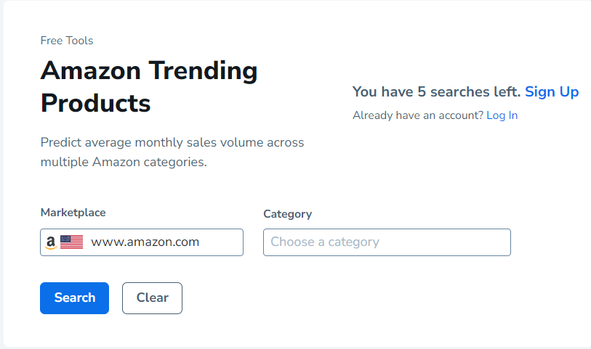Open the Marketplace dropdown showing www.amazon.com
Screen dimensions: 591x349
pyautogui.click(x=142, y=242)
